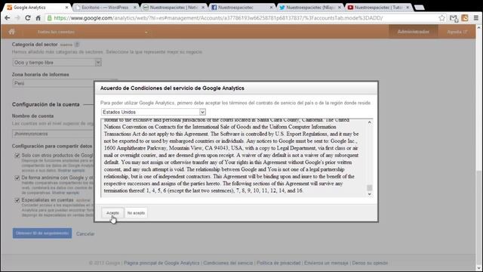Switch to Nuestroespaciotec Noticias tab

(174, 7)
